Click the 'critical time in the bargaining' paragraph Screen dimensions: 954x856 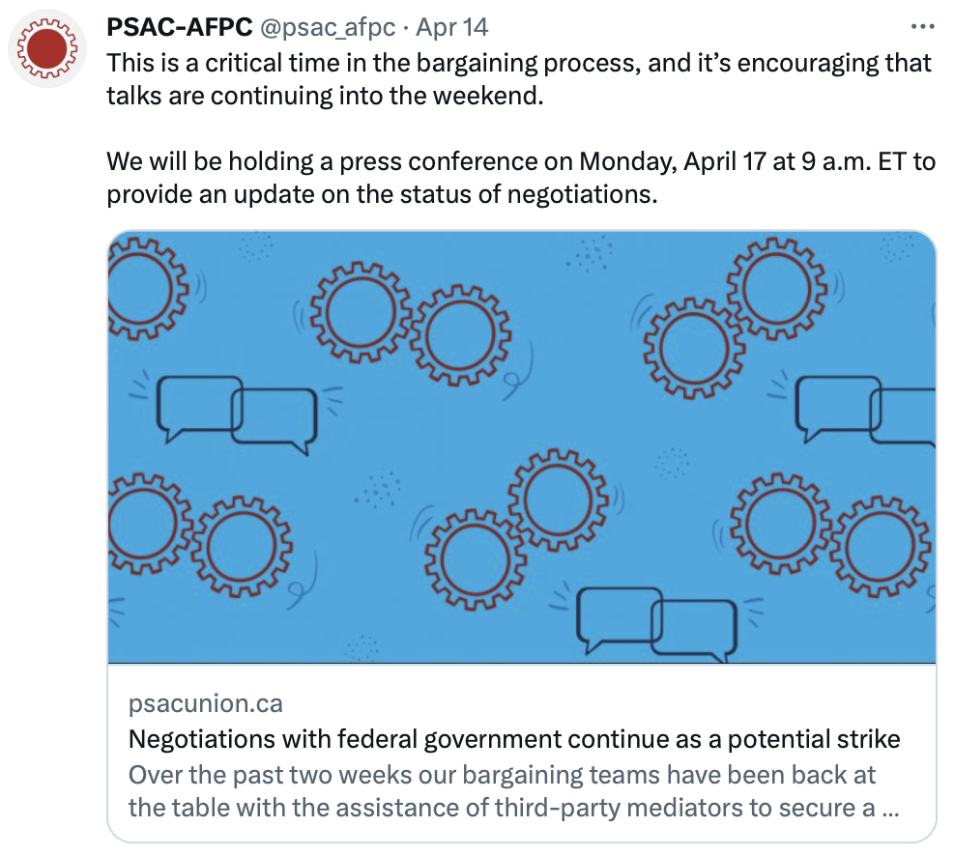(519, 79)
